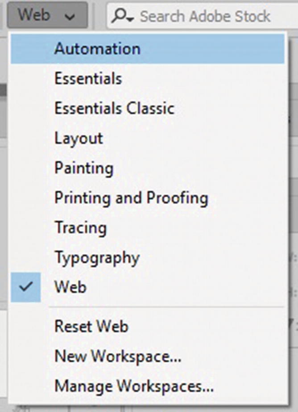Screen dimensions: 298x412
Task: Click Reset Web in the menu
Action: click(91, 326)
